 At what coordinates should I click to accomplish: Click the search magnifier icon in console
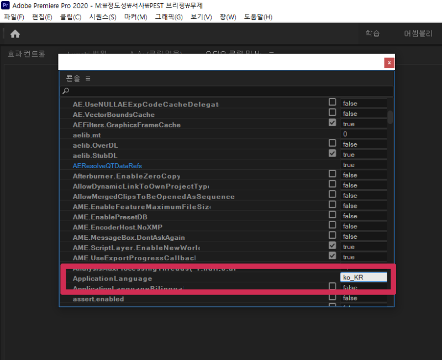coord(66,91)
